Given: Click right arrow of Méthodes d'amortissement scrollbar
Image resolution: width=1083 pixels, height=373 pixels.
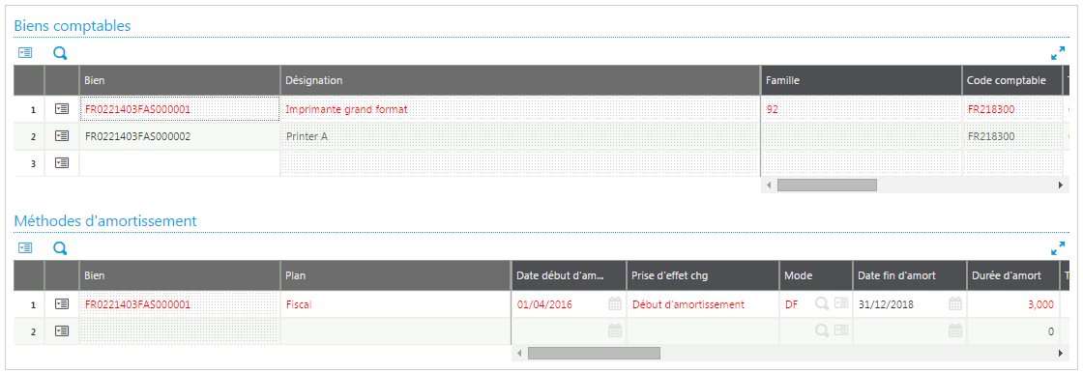Looking at the screenshot, I should (x=1060, y=353).
